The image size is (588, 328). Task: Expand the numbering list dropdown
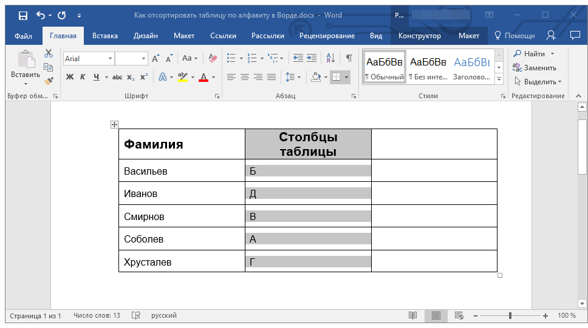pyautogui.click(x=262, y=58)
